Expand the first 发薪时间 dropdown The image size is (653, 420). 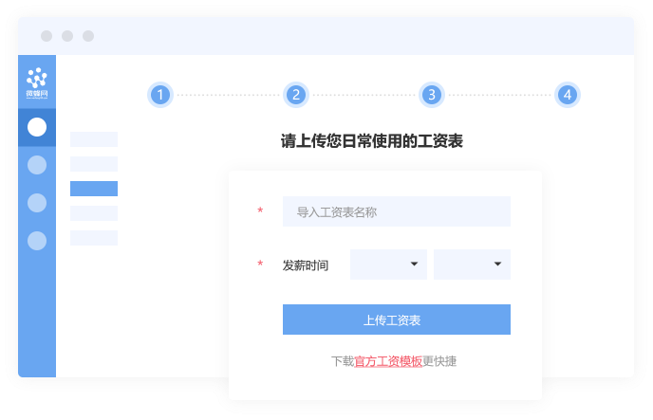click(388, 265)
